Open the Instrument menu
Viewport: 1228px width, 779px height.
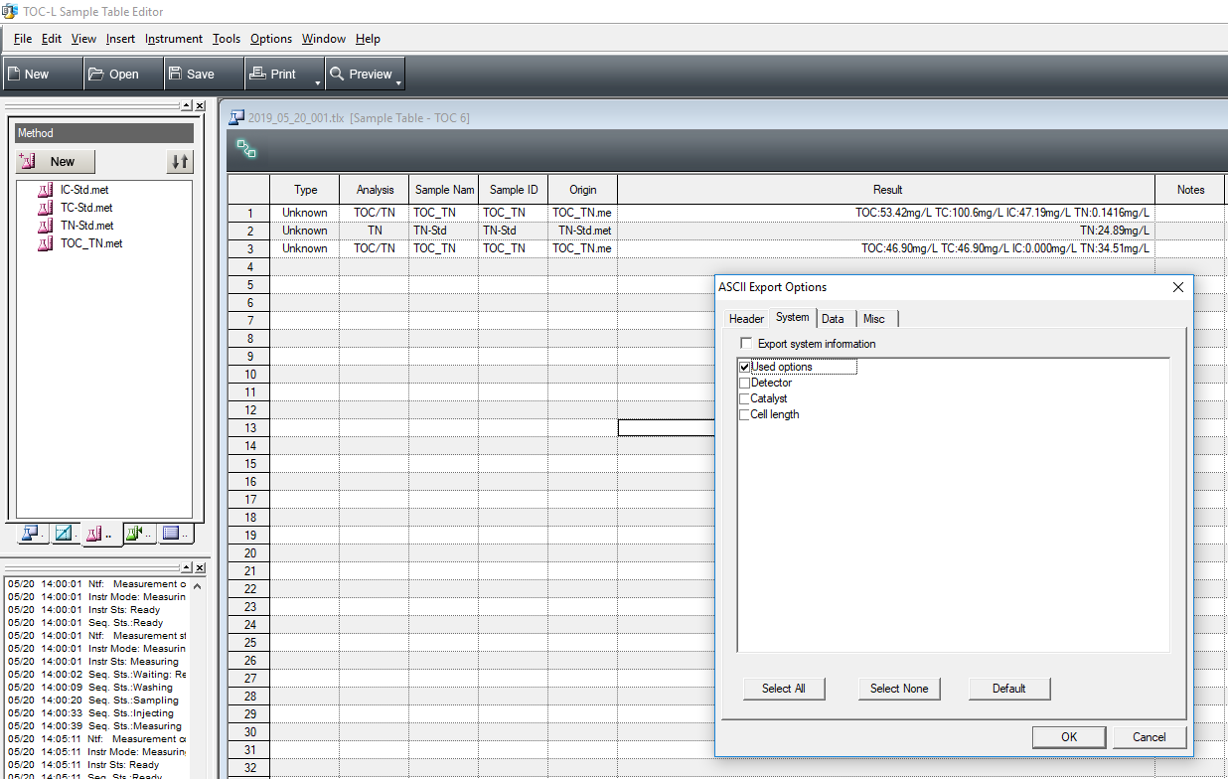pos(173,39)
